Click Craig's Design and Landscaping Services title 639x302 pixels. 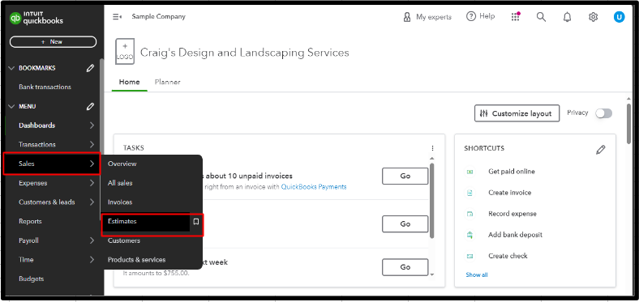coord(245,53)
